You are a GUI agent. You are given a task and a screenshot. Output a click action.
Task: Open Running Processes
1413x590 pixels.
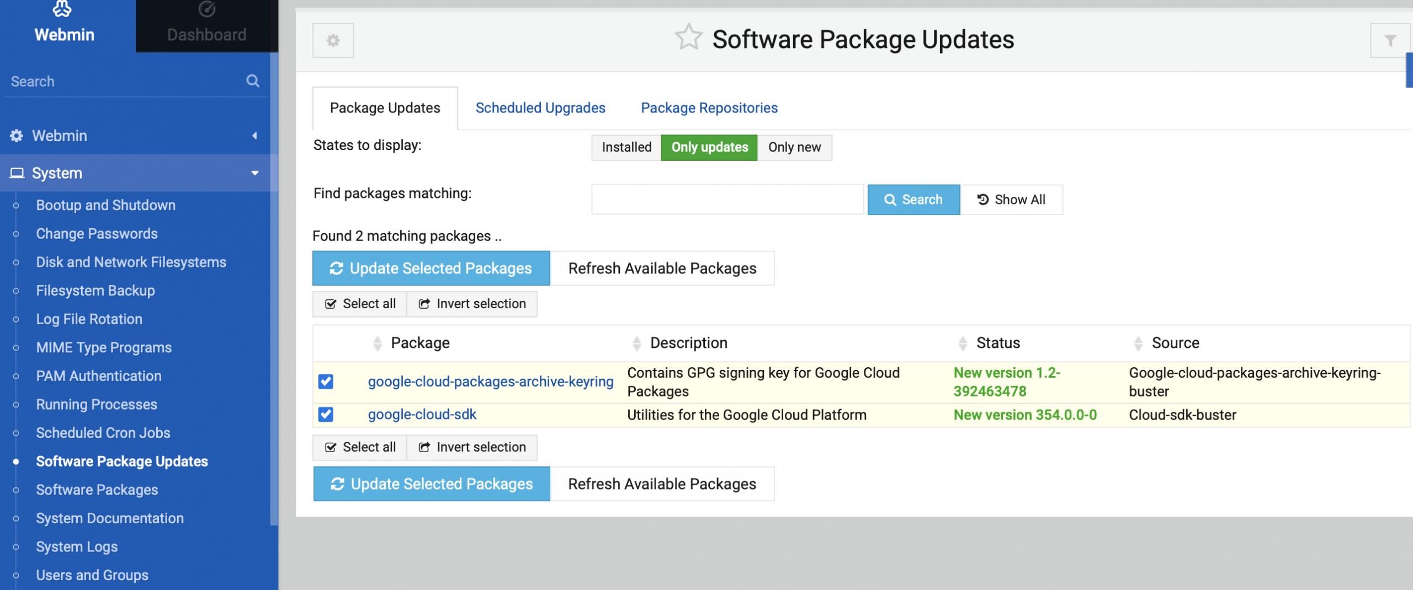click(97, 404)
